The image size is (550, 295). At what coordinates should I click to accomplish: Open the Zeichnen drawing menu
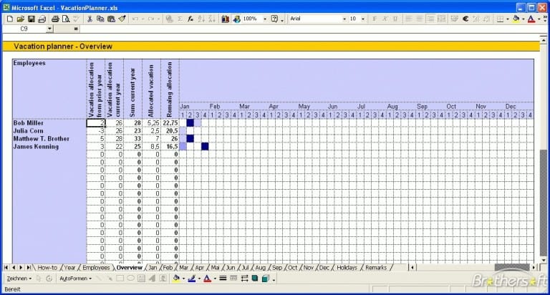click(19, 279)
